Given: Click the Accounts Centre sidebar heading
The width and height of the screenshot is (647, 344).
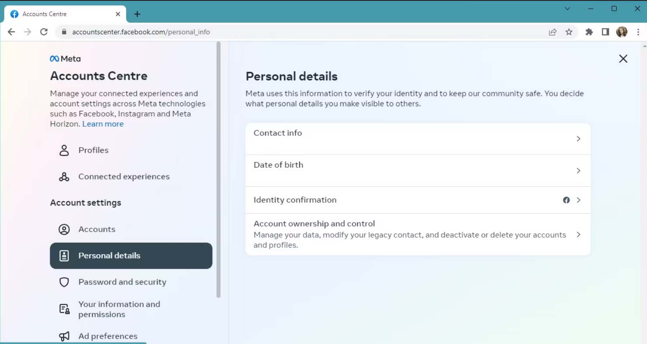Looking at the screenshot, I should tap(99, 76).
